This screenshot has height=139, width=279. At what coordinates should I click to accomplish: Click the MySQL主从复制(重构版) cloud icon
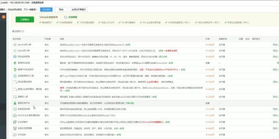point(15,115)
